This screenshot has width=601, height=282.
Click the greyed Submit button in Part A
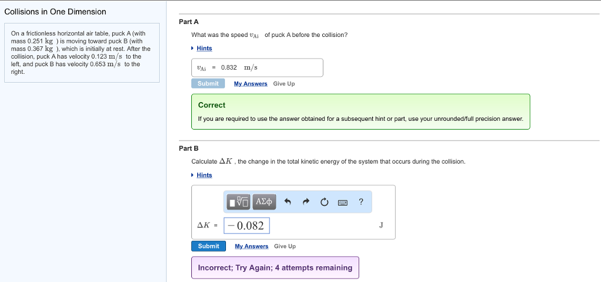[x=208, y=84]
